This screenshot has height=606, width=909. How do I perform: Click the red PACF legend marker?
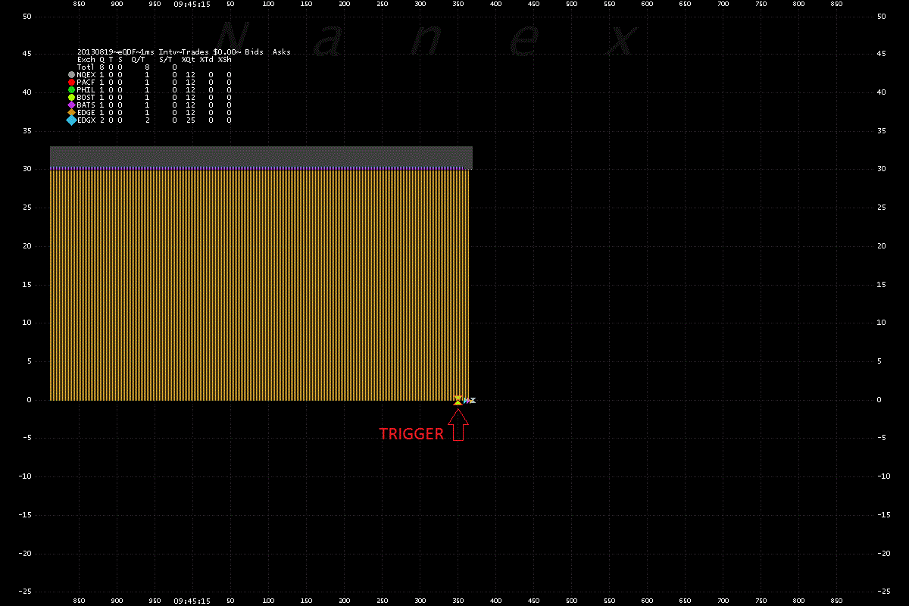pos(71,82)
